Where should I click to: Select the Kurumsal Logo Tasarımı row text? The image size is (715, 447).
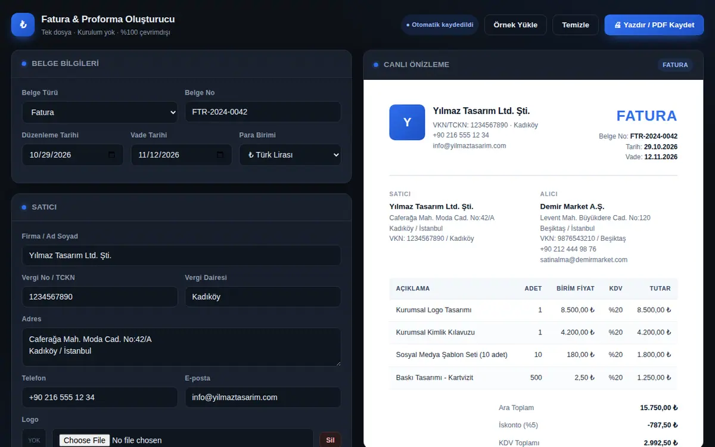(x=434, y=310)
